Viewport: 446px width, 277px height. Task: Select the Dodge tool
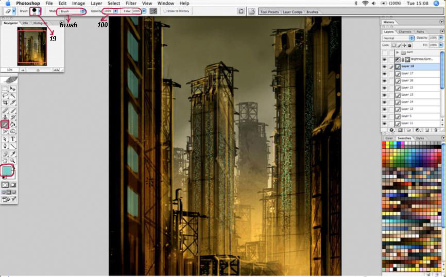pyautogui.click(x=13, y=131)
